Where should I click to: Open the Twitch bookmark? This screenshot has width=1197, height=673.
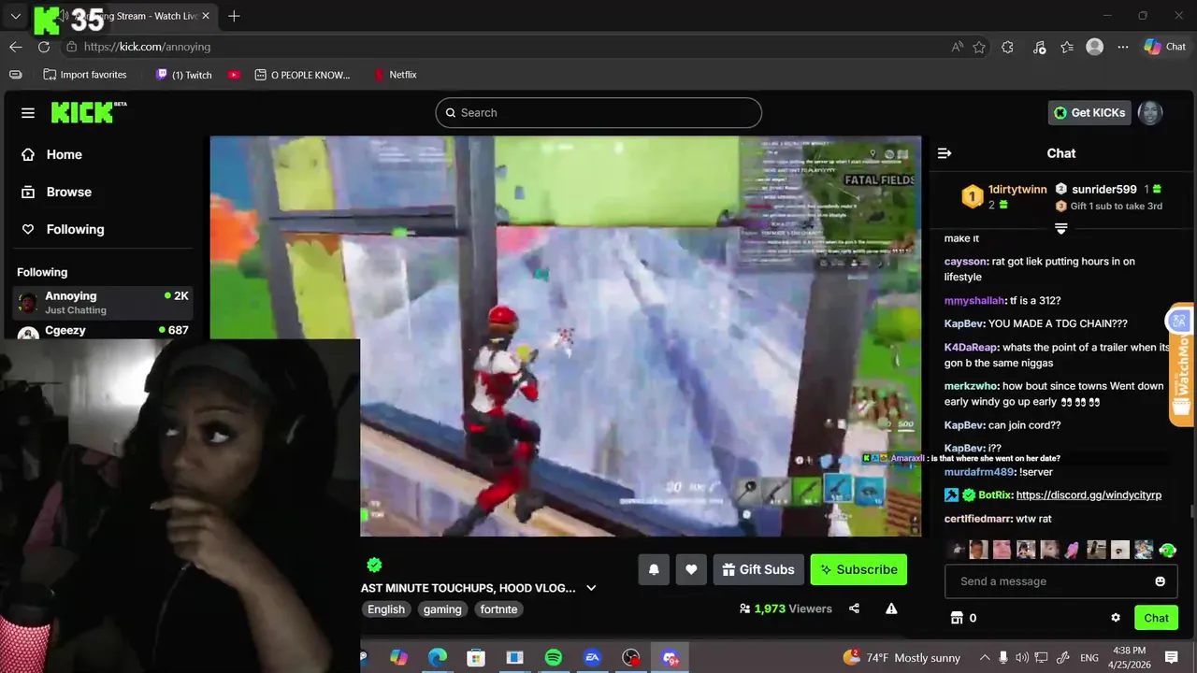pyautogui.click(x=183, y=75)
